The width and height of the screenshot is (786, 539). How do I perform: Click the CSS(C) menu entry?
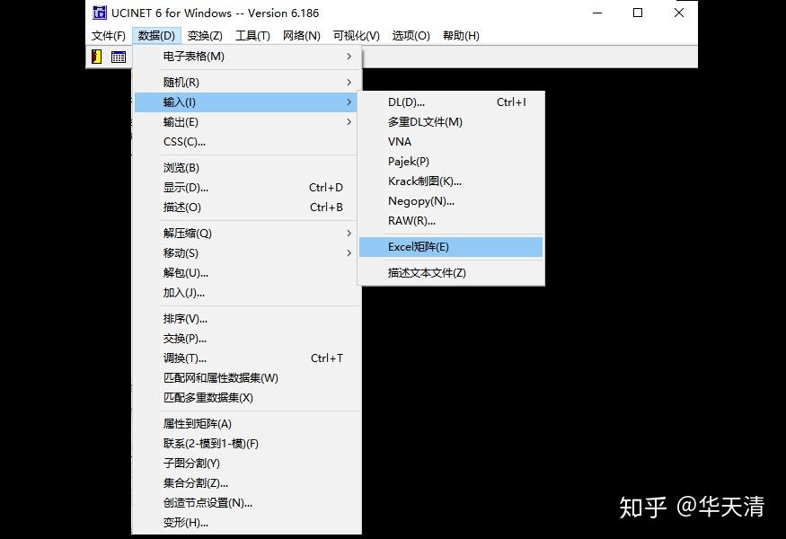(x=183, y=141)
